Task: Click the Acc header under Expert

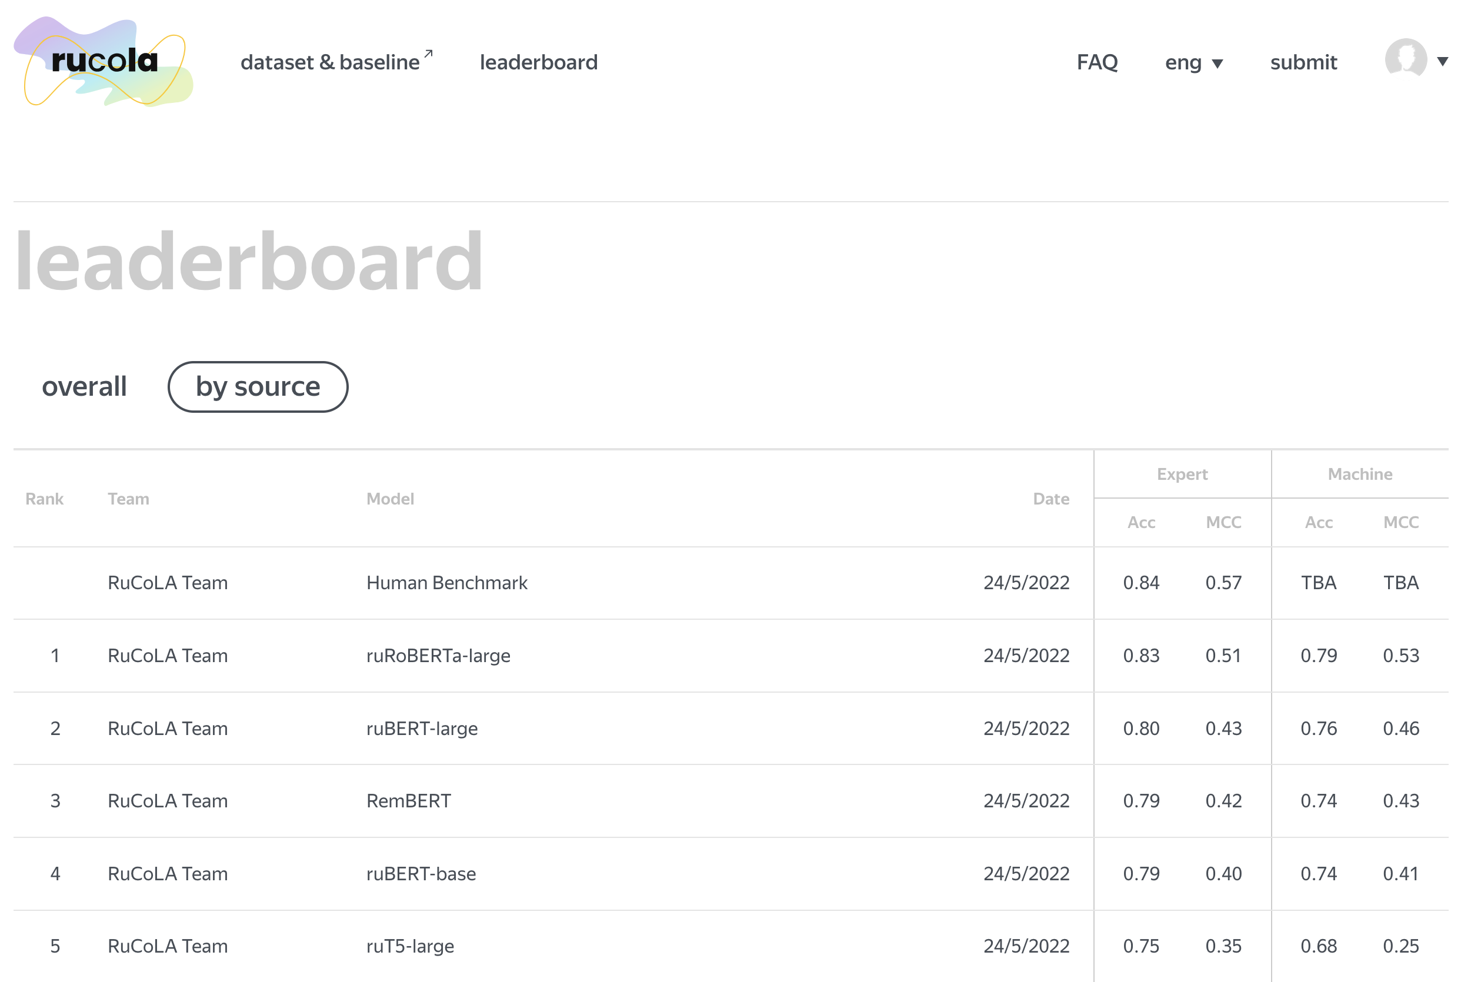Action: tap(1142, 522)
